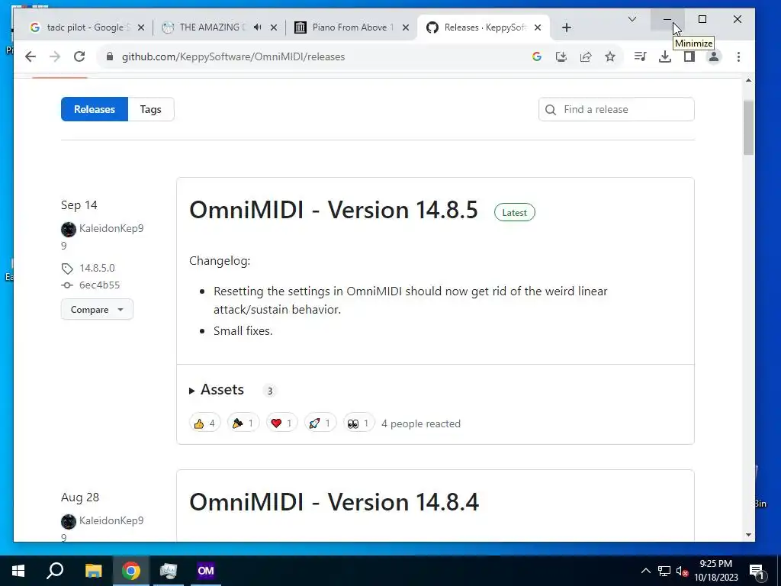The image size is (781, 586).
Task: Toggle the rocket reaction
Action: pos(320,423)
